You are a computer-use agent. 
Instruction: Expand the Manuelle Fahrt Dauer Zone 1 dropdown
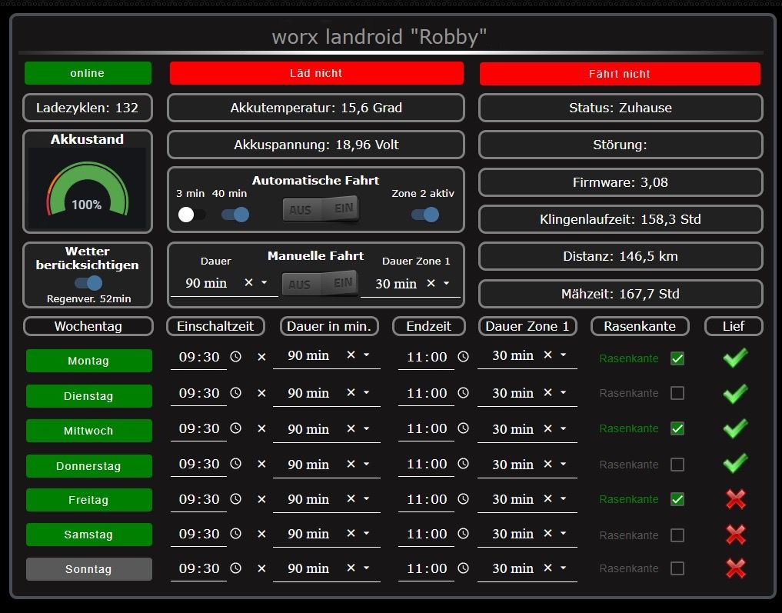(x=446, y=283)
